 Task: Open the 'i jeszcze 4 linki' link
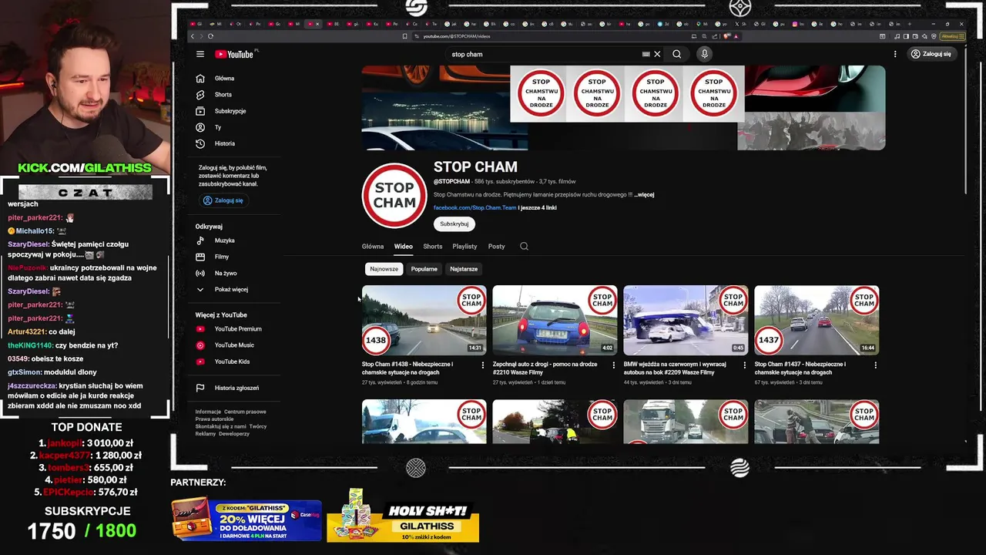click(538, 207)
